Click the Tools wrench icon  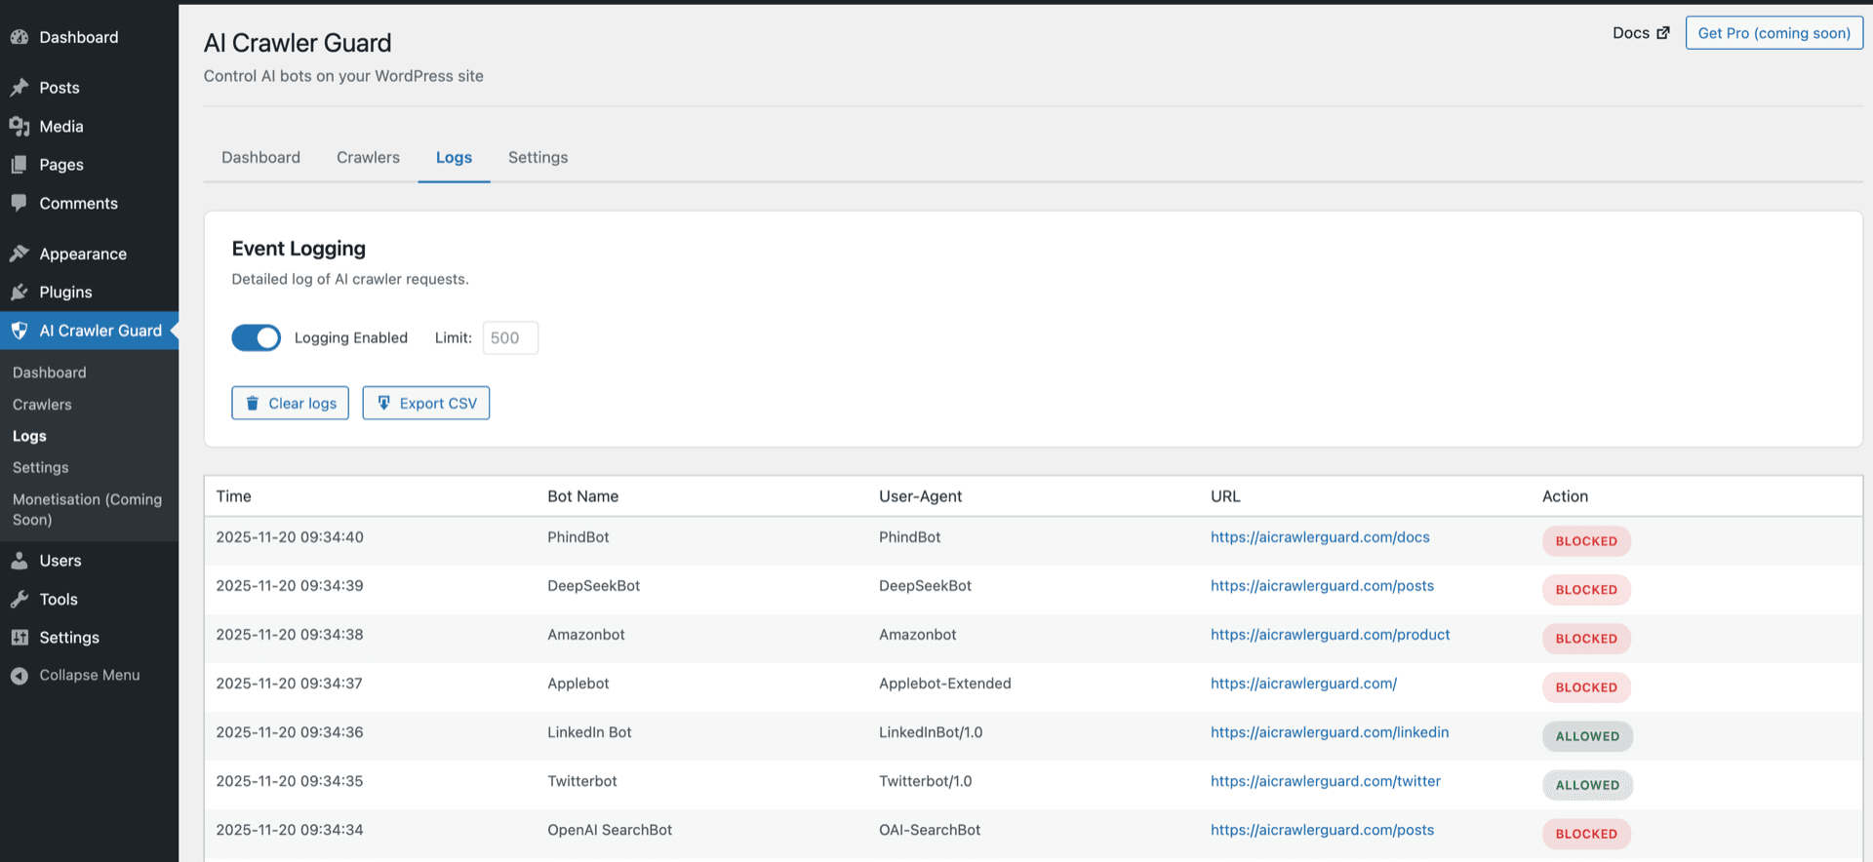[20, 599]
